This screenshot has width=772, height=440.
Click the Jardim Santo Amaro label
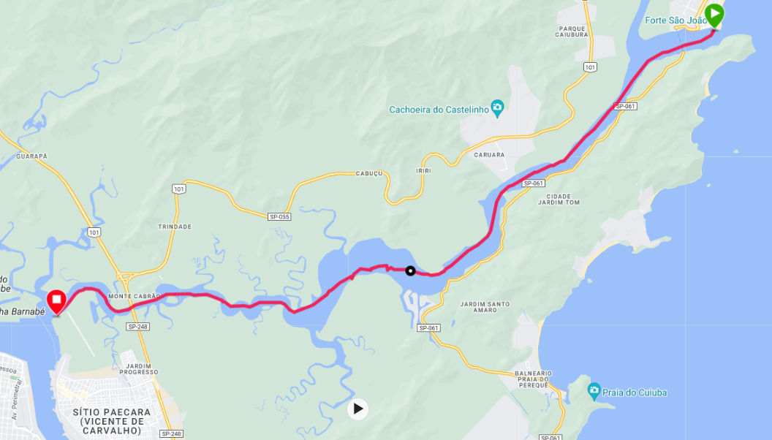pos(485,307)
